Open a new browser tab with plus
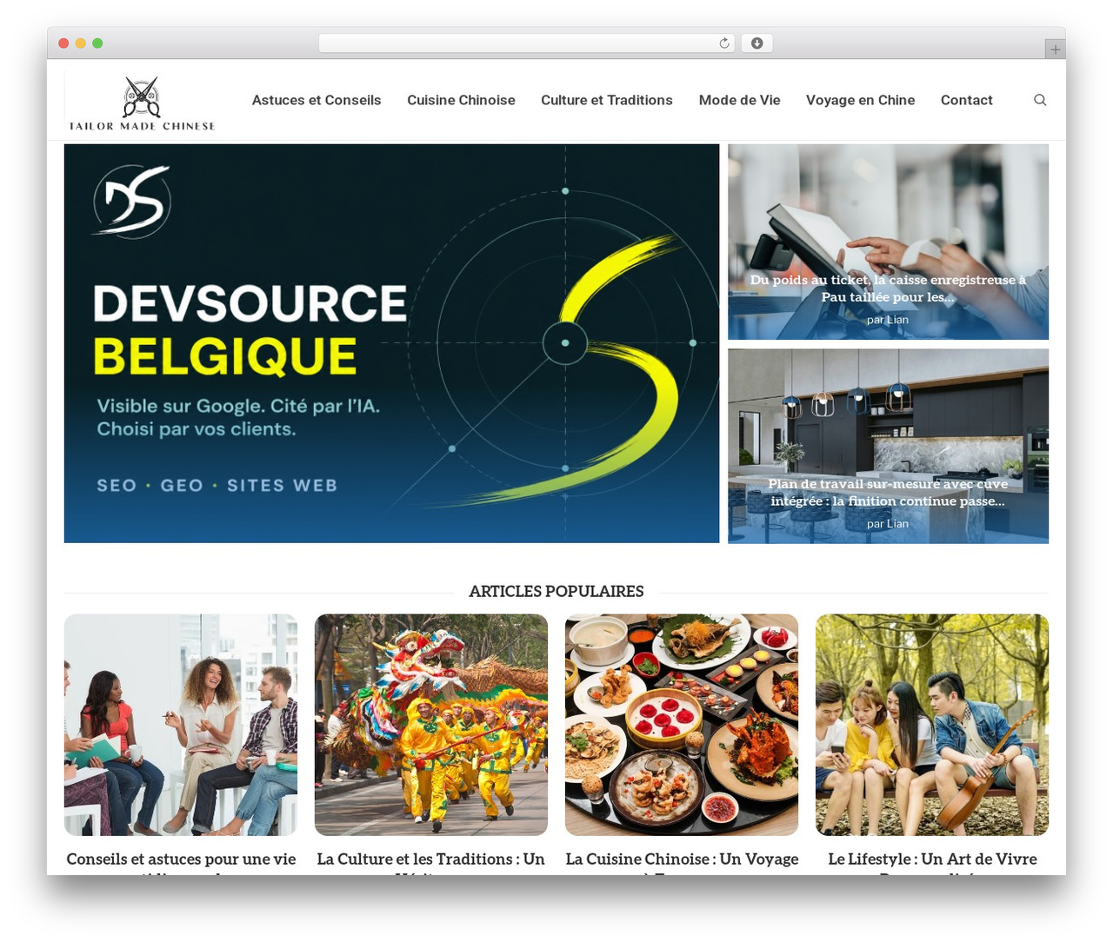Screen dimensions: 1113x942 (x=1055, y=50)
